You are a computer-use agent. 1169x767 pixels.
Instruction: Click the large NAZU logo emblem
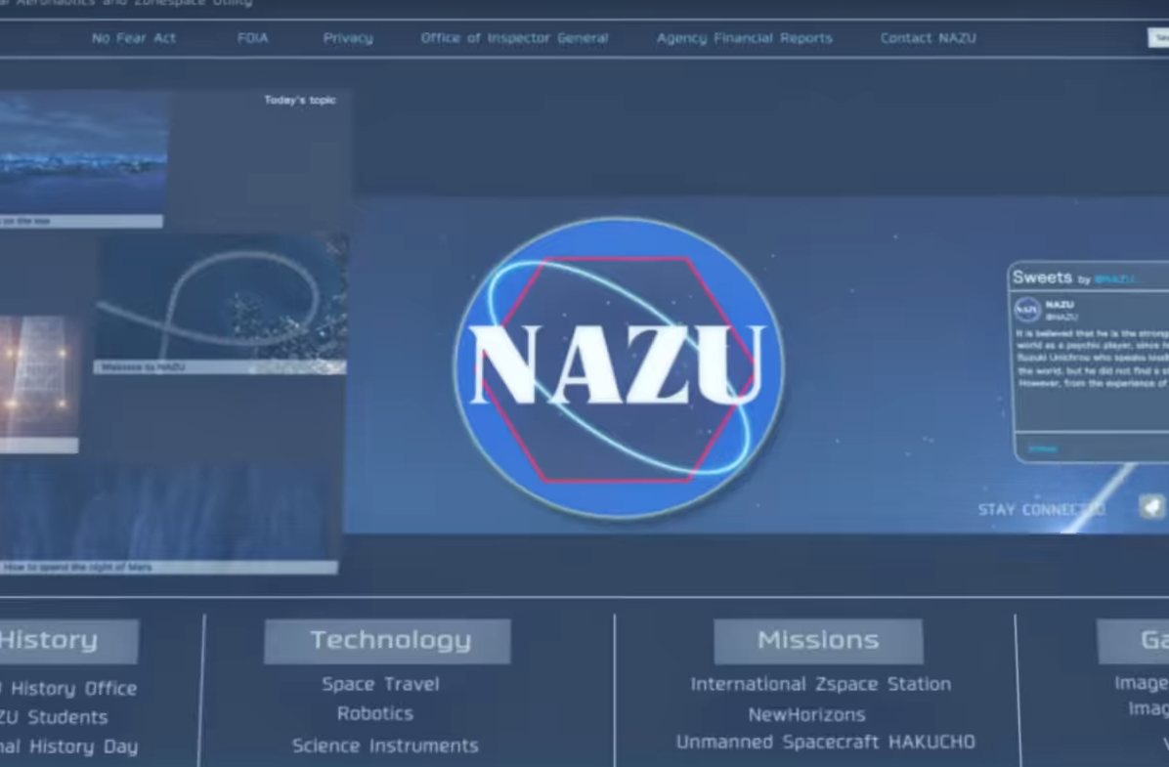tap(619, 366)
